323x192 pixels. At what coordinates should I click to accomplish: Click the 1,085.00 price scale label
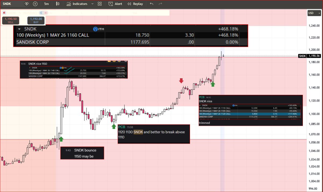point(314,124)
